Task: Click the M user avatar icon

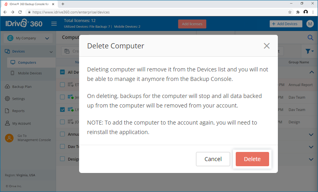Action: click(x=310, y=24)
